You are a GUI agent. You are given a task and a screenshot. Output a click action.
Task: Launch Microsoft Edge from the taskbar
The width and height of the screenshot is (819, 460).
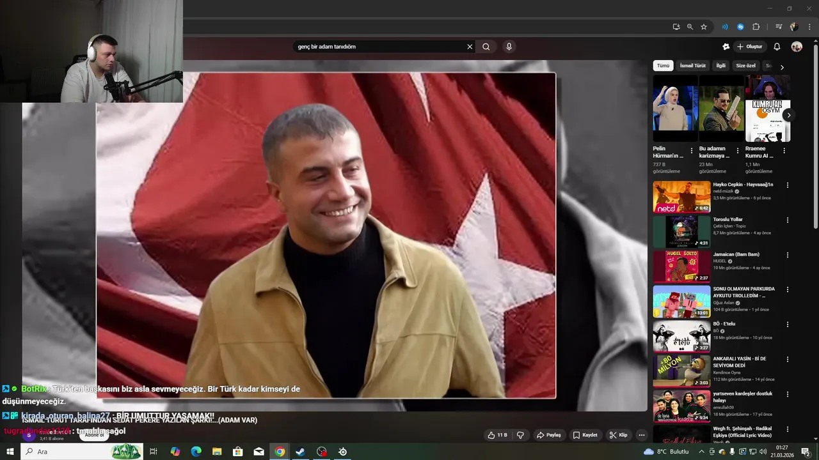click(x=196, y=452)
